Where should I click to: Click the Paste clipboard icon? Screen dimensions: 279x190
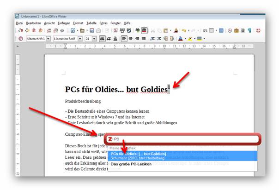166,30
